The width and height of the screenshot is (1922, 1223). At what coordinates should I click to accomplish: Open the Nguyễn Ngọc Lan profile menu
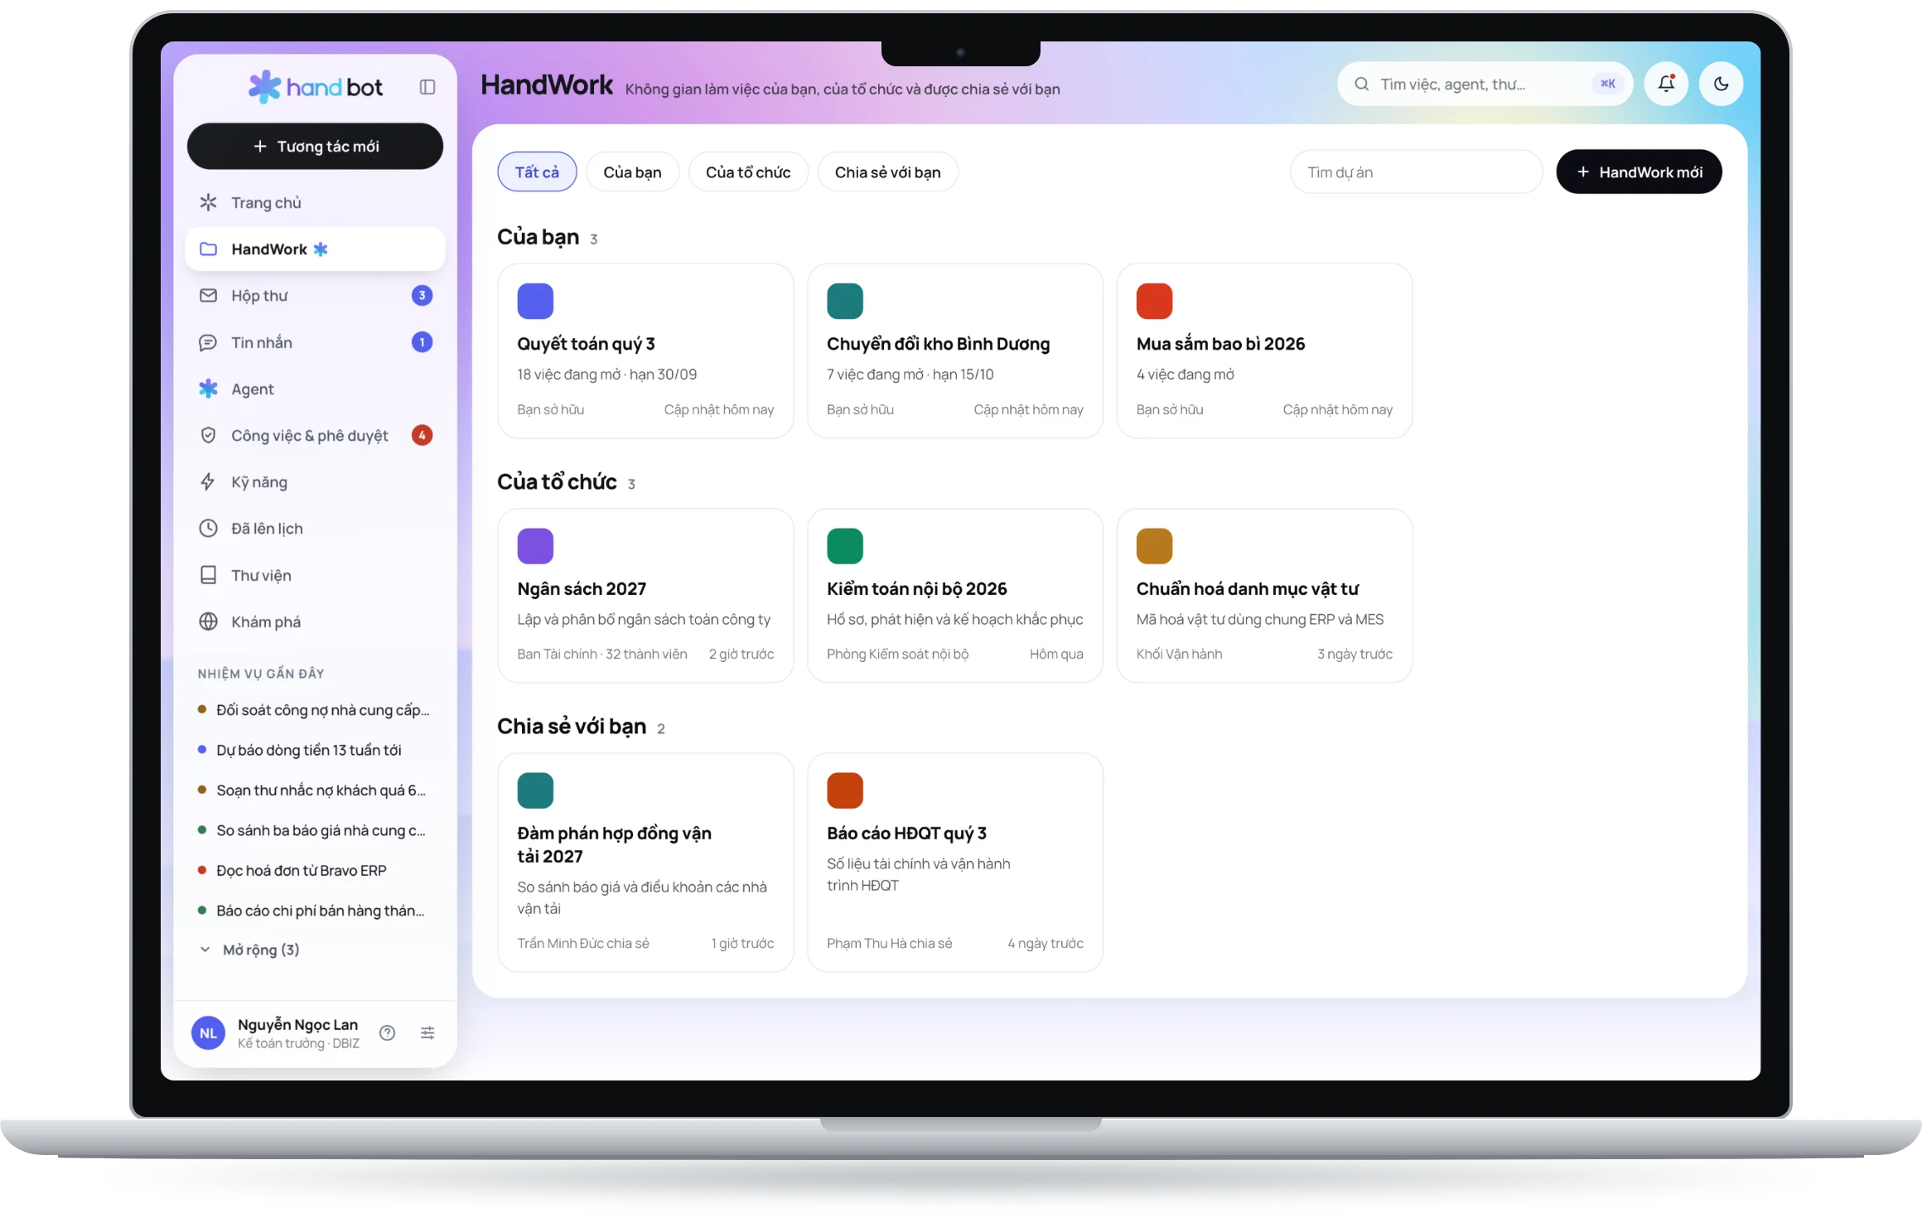click(278, 1032)
